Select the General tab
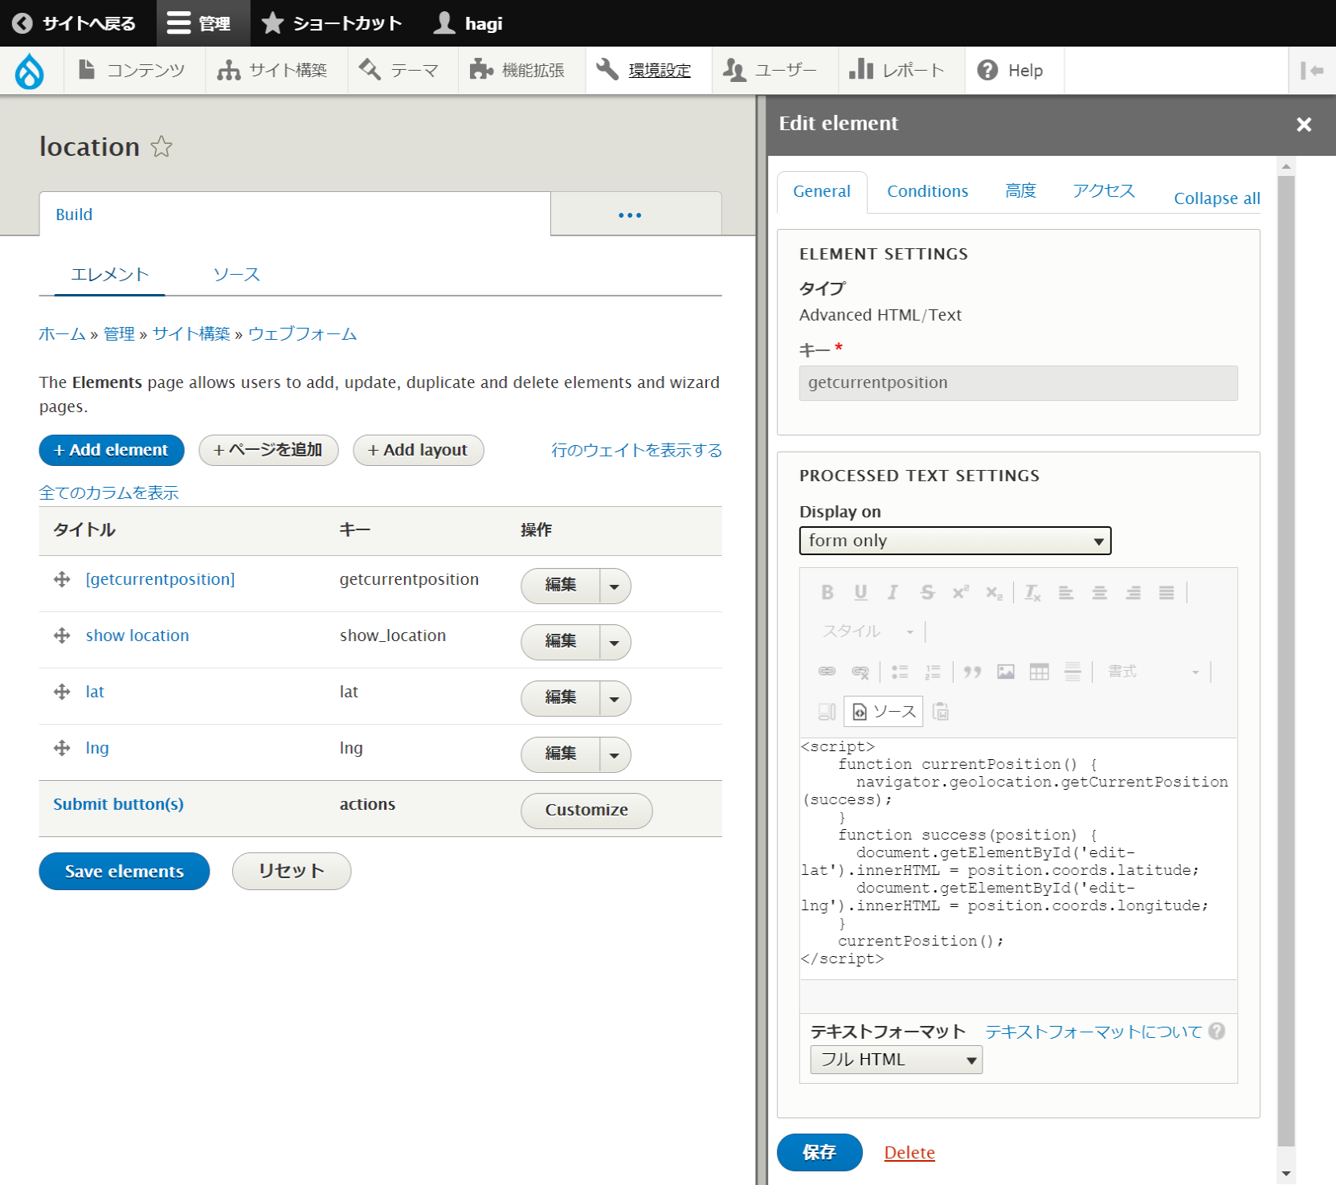 click(x=822, y=191)
